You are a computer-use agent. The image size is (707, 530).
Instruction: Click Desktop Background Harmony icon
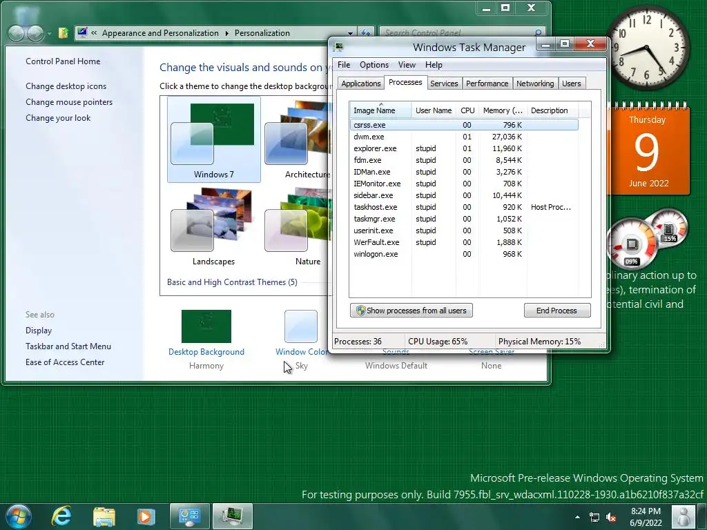pyautogui.click(x=206, y=326)
